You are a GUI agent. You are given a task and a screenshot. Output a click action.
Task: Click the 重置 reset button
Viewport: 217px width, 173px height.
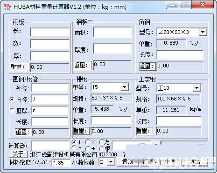tap(170, 162)
